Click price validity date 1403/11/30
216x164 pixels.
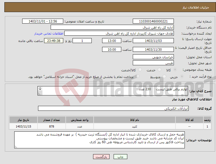[x=153, y=49]
